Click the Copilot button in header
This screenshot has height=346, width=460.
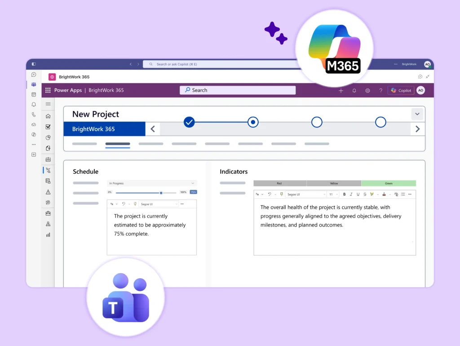click(x=401, y=91)
